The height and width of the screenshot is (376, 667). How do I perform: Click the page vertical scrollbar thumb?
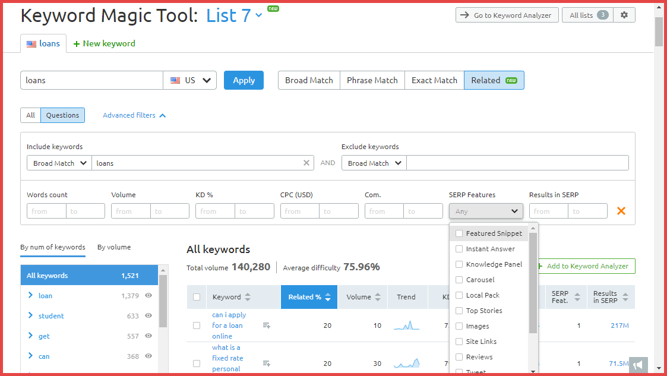[x=659, y=31]
